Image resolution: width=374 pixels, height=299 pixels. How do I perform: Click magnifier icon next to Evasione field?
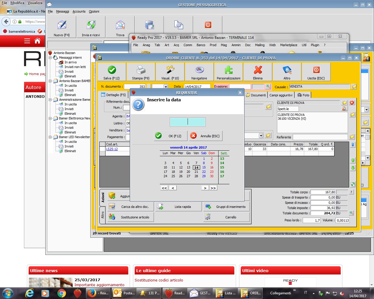point(268,86)
